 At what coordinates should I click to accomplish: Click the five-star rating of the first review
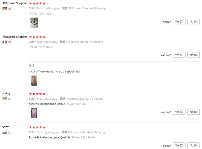pyautogui.click(x=37, y=4)
